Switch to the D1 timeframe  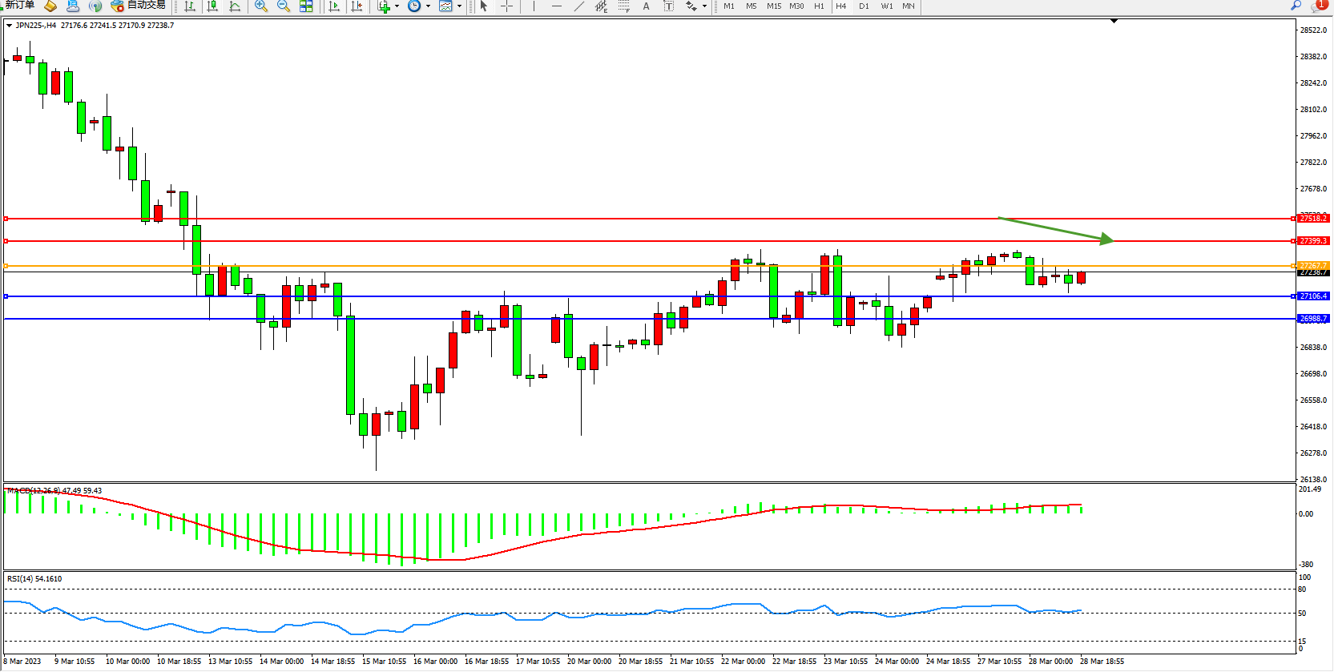(864, 6)
